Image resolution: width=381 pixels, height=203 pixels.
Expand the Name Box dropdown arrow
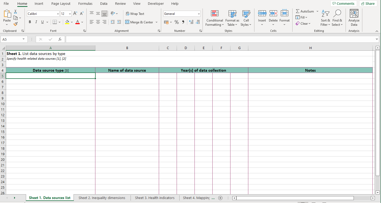pos(23,39)
